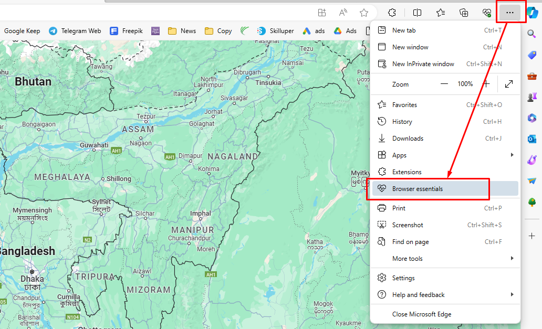Open Browser essentials via the heart toolbar icon
The width and height of the screenshot is (542, 329).
point(486,12)
